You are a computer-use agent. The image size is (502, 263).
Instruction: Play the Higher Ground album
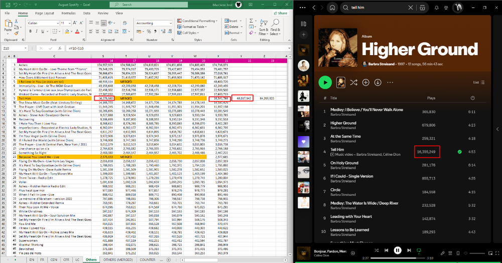tap(325, 83)
